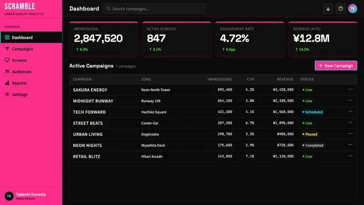Open the STREET BEATS campaign
The height and width of the screenshot is (205, 364).
pos(88,123)
